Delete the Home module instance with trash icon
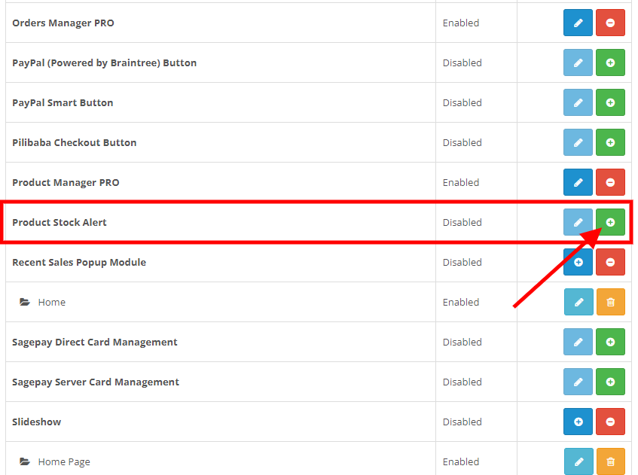The width and height of the screenshot is (638, 475). point(611,302)
